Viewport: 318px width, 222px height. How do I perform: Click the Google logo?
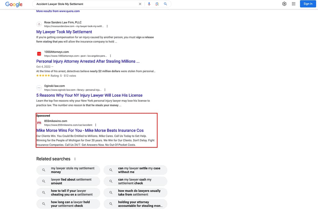pos(14,4)
